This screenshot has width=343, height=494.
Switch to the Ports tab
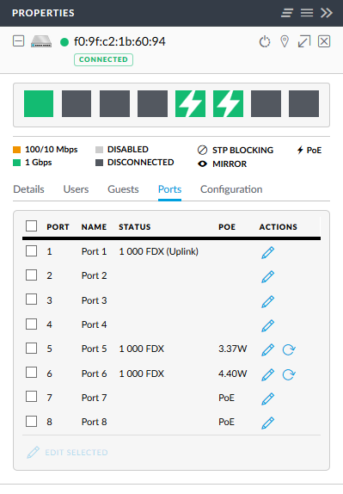point(169,189)
